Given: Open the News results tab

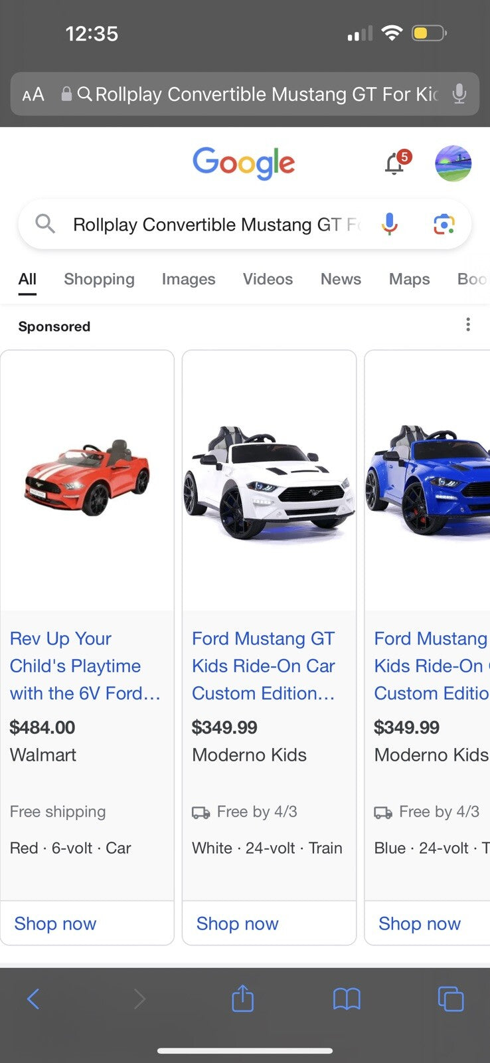Looking at the screenshot, I should coord(341,279).
